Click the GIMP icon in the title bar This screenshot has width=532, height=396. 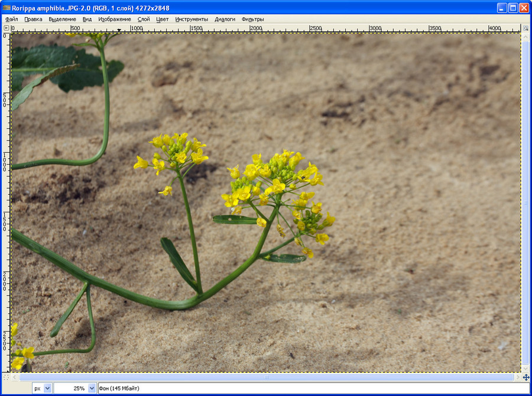click(7, 8)
